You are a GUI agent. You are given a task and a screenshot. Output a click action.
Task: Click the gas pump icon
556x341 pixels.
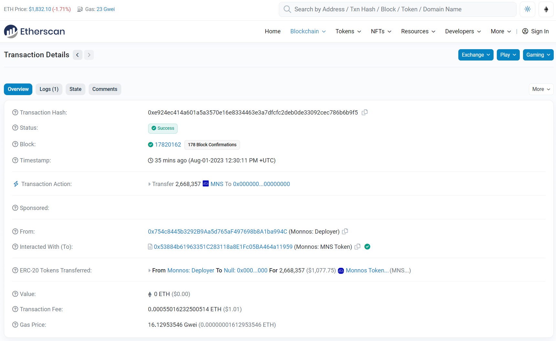(80, 9)
